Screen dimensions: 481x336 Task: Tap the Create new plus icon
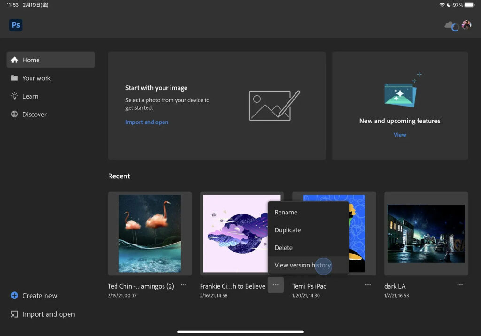(x=16, y=296)
